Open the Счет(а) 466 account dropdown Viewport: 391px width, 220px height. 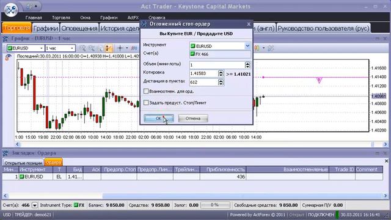35,205
